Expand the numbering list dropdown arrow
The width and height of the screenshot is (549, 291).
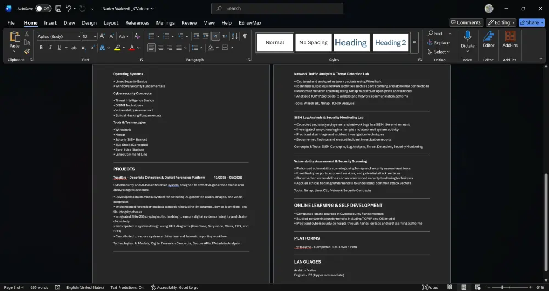point(172,36)
